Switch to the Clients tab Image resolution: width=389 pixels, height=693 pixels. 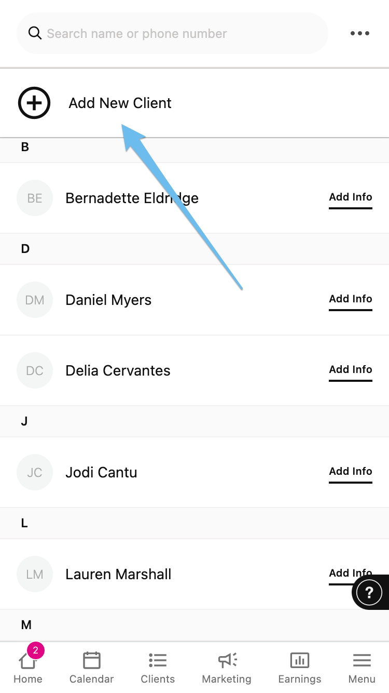point(158,668)
